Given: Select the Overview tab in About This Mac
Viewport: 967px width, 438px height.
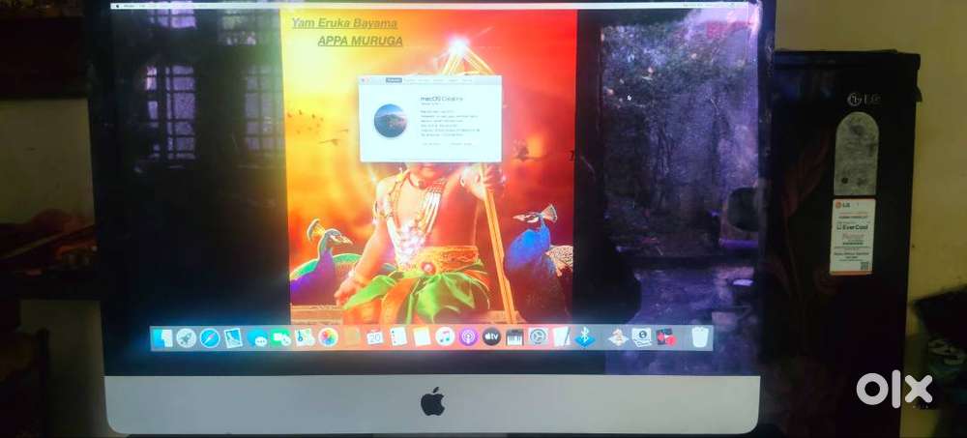Looking at the screenshot, I should (395, 81).
